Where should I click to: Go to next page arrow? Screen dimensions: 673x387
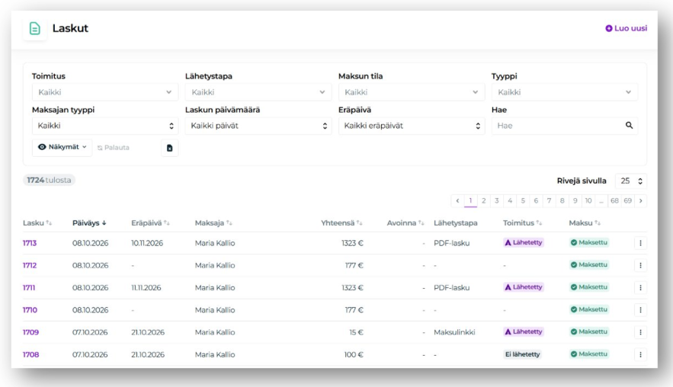click(640, 201)
